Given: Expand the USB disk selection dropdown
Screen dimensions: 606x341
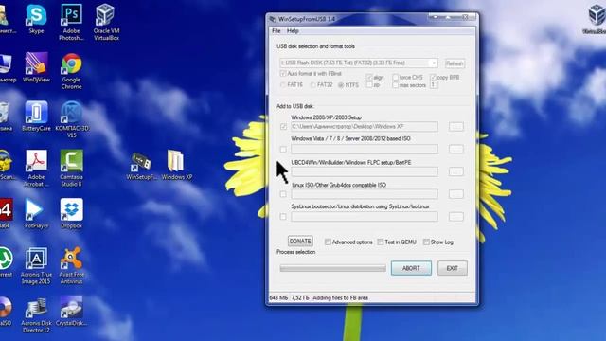Looking at the screenshot, I should (434, 63).
